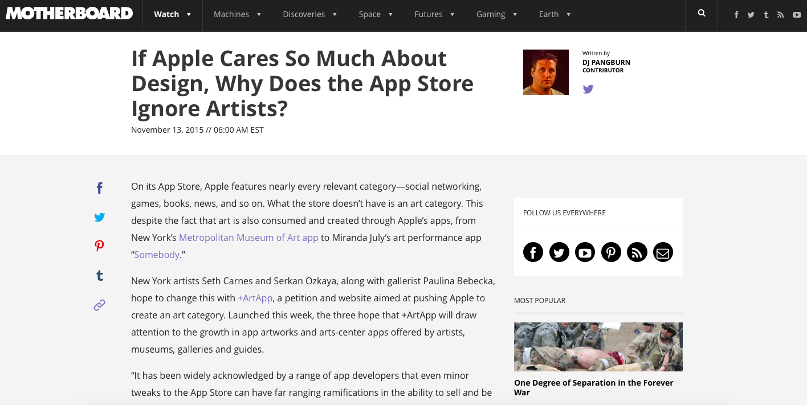Click the article headline about Apple

pyautogui.click(x=302, y=83)
